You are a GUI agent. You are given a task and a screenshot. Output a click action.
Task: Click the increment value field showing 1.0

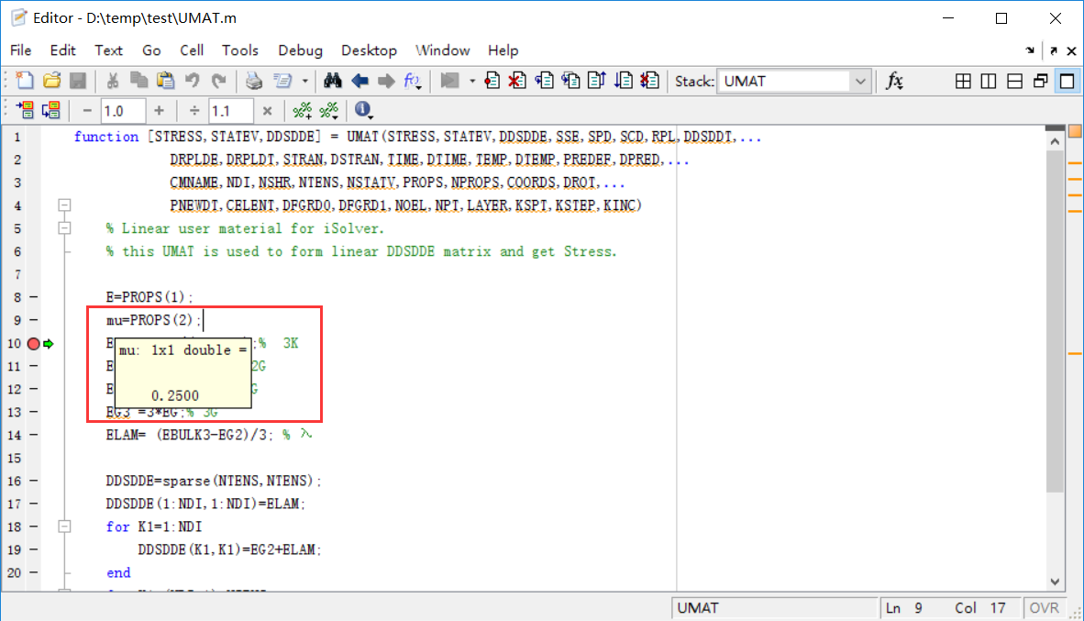[123, 111]
